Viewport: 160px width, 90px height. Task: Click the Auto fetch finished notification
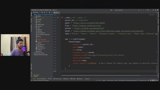(36, 76)
